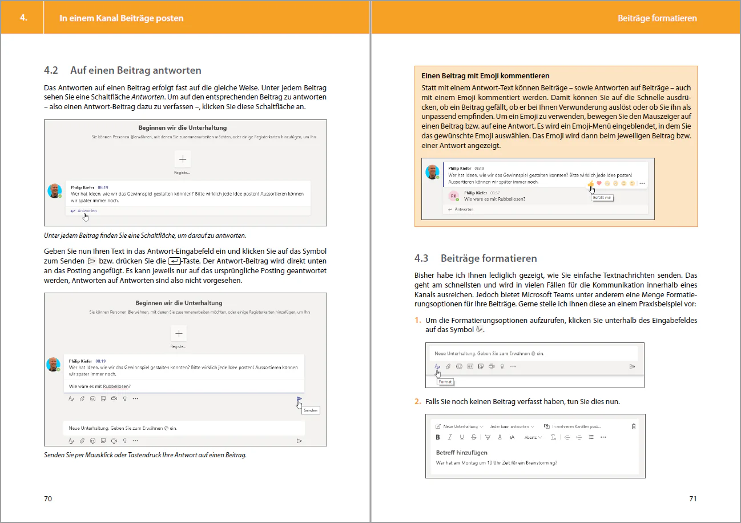Click the purple Send arrow with the 'Senden' tooltip
The height and width of the screenshot is (523, 741).
(x=299, y=399)
